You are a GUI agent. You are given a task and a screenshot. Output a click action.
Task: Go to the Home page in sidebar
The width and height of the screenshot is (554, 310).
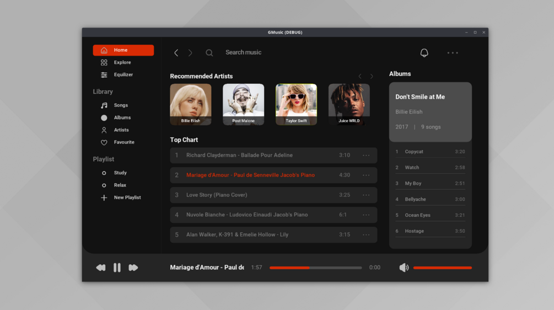[x=123, y=50]
